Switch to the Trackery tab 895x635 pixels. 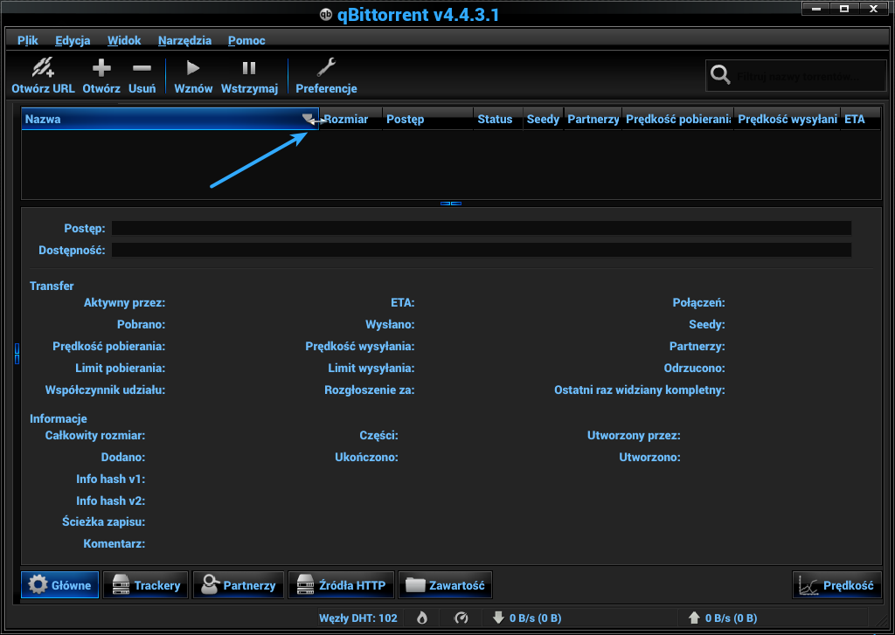tap(146, 585)
